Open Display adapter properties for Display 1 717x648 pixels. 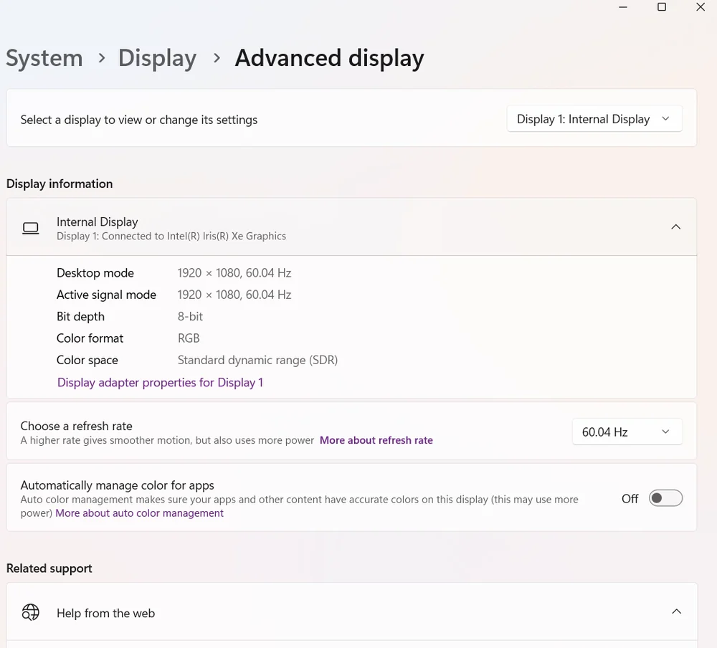160,382
